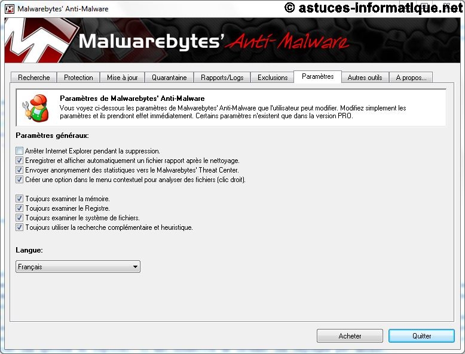The width and height of the screenshot is (465, 354).
Task: Open the A propos... tab
Action: click(411, 78)
